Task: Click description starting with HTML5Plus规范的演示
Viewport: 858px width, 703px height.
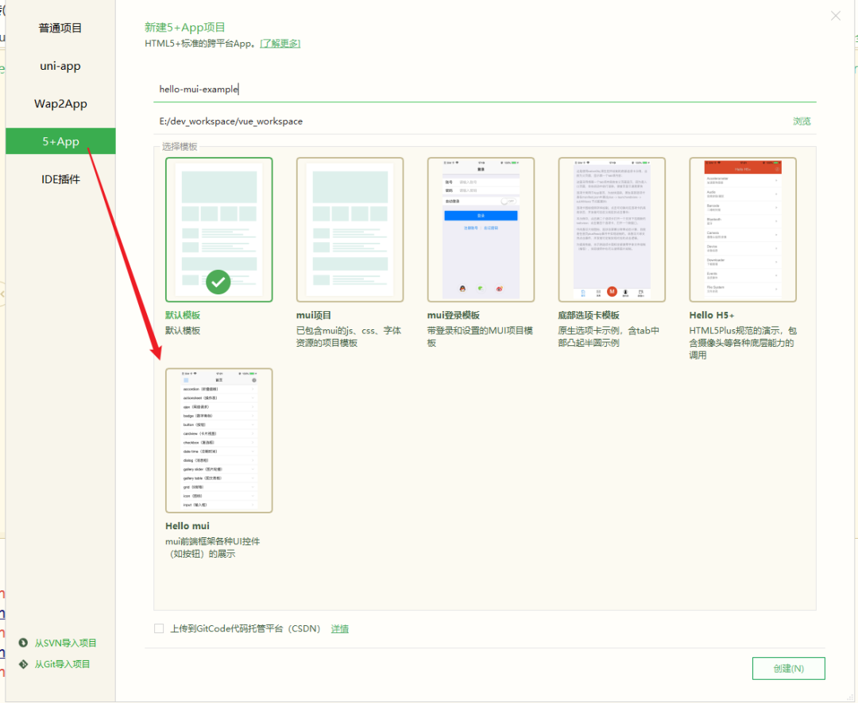Action: [x=743, y=343]
